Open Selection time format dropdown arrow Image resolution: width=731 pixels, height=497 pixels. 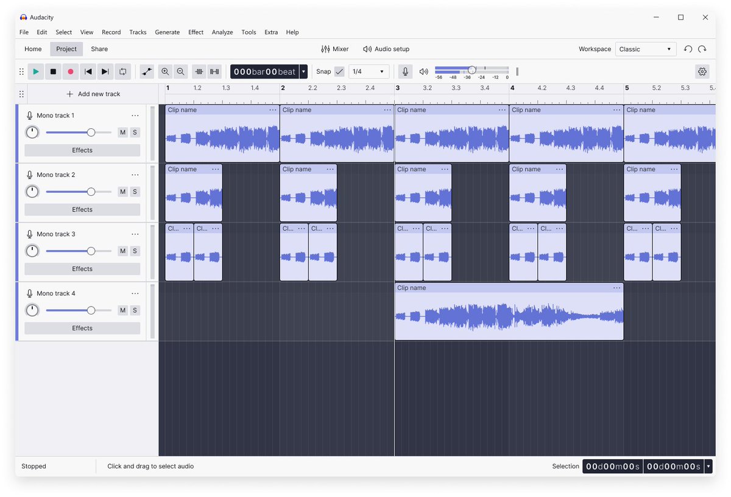click(x=708, y=467)
